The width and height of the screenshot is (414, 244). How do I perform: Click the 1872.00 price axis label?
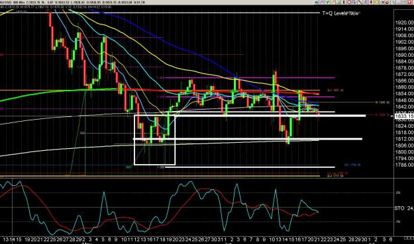click(x=404, y=74)
